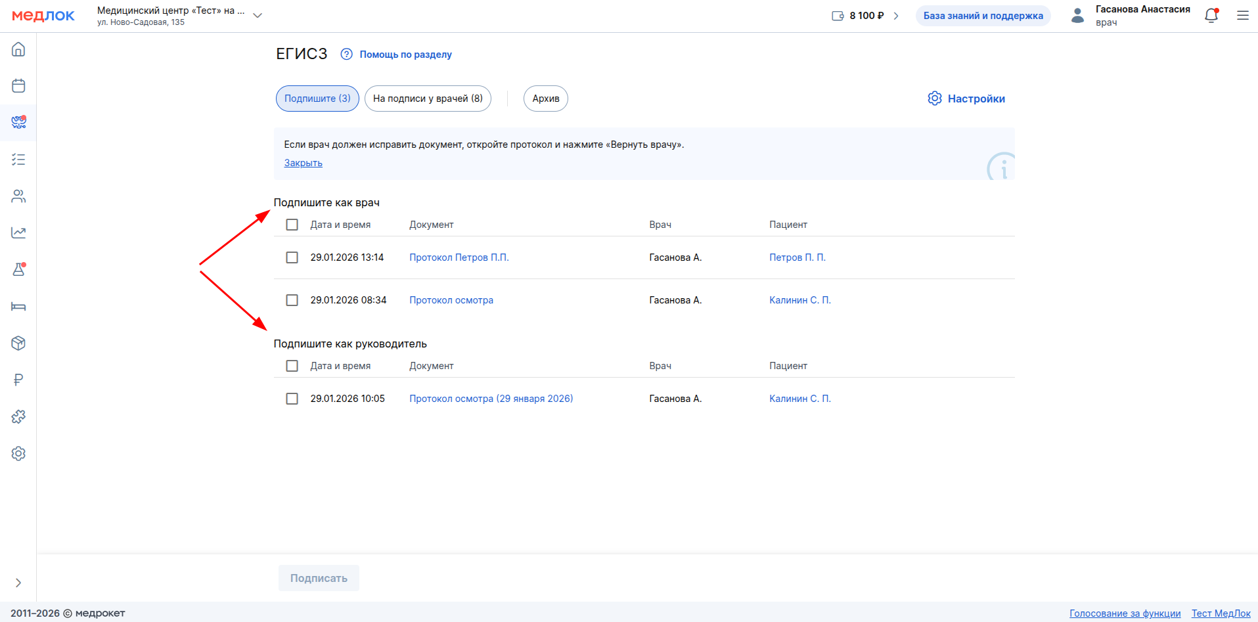Viewport: 1258px width, 622px height.
Task: Open the laboratory flask icon
Action: tap(18, 269)
